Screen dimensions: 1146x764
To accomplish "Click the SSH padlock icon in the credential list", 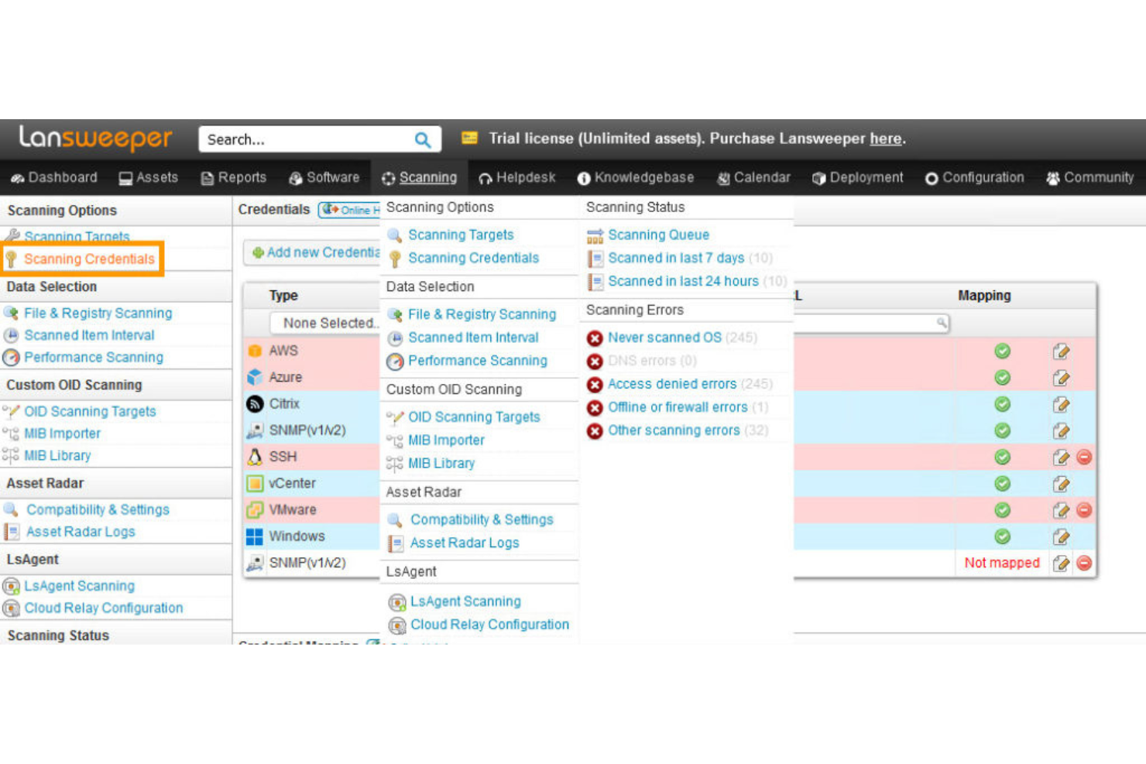I will (x=255, y=457).
